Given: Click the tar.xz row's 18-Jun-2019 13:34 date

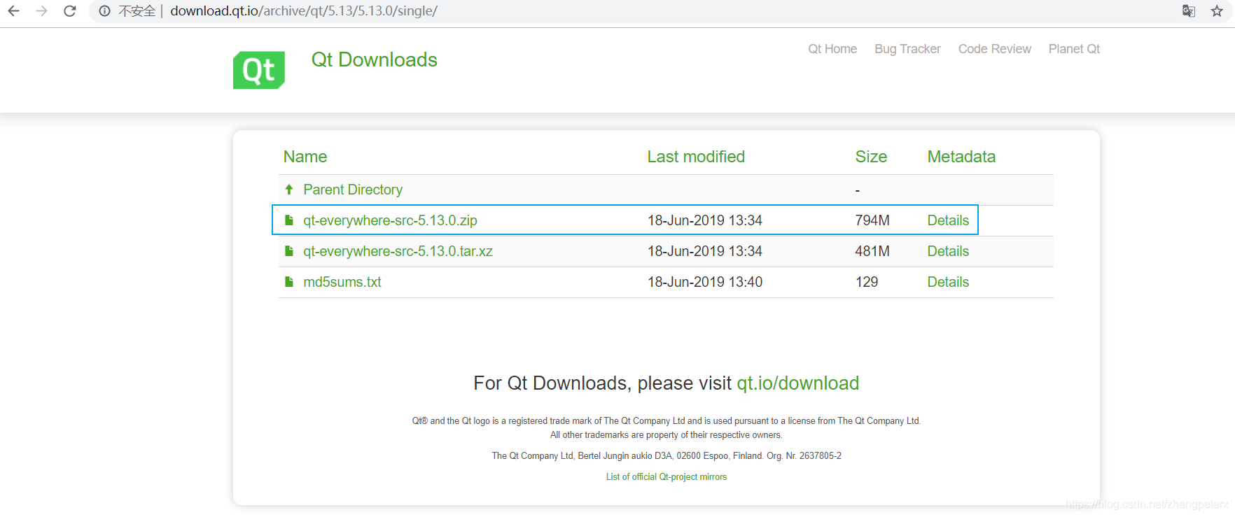Looking at the screenshot, I should [x=705, y=251].
